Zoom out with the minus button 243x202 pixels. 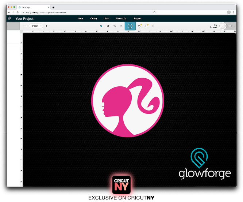[x=25, y=26]
